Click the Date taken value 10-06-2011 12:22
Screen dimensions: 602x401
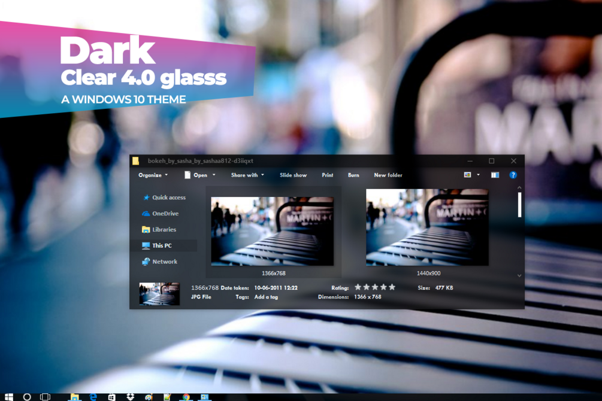click(276, 288)
